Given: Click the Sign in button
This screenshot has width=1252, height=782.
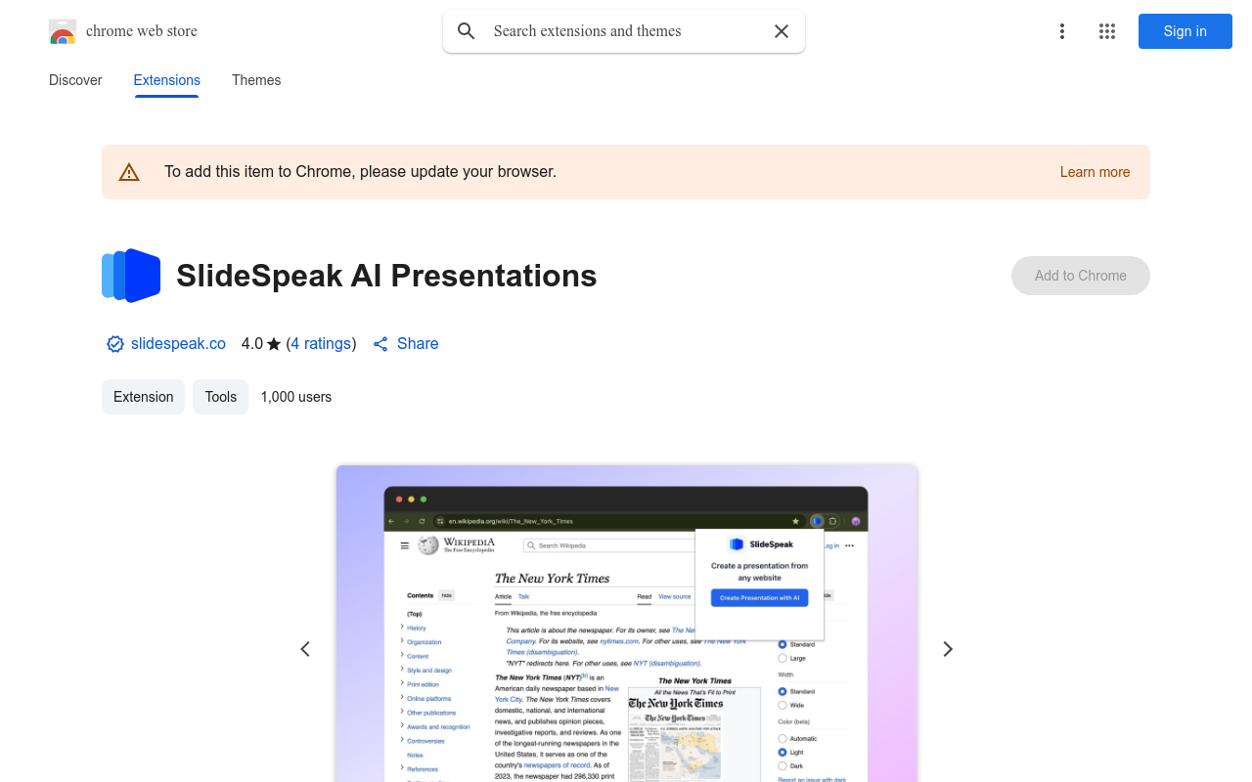Looking at the screenshot, I should click(x=1185, y=31).
